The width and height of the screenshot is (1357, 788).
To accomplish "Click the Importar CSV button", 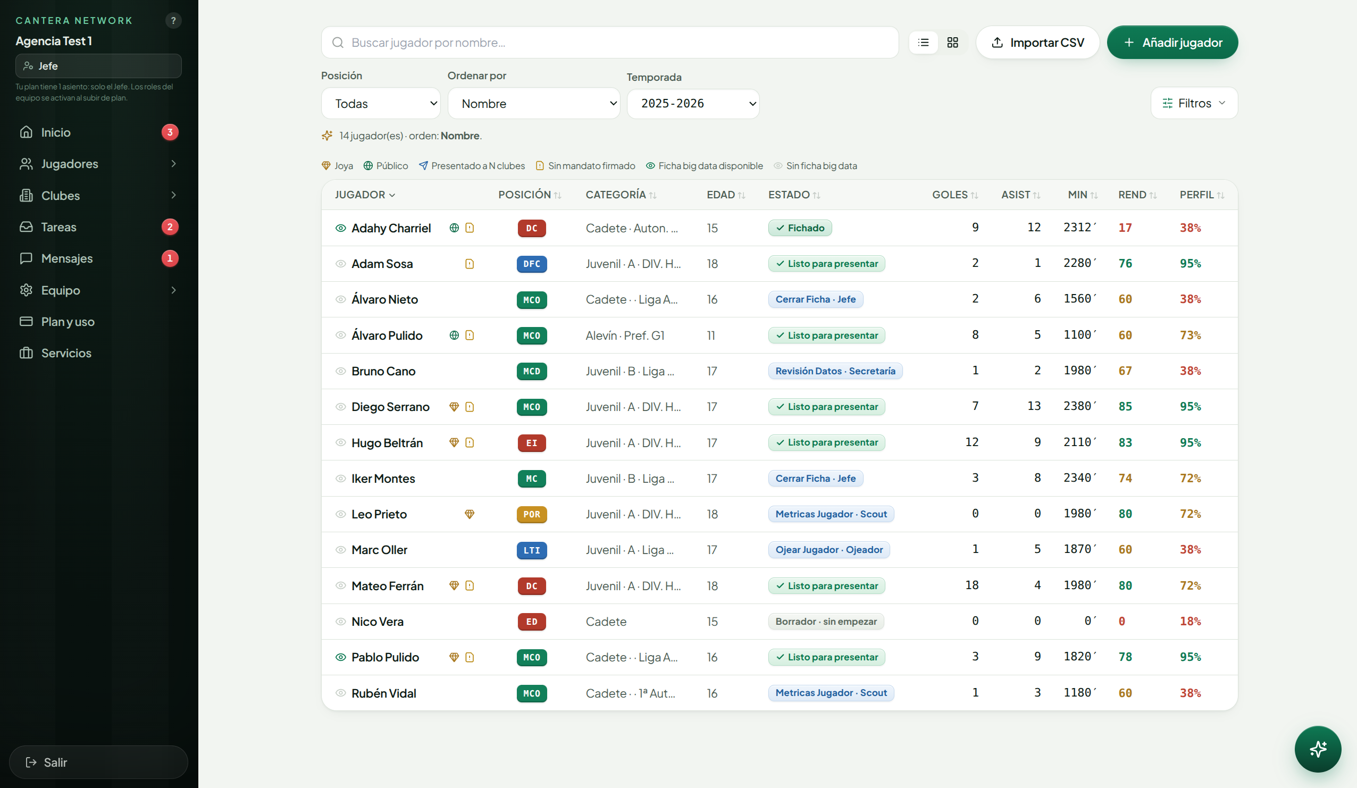I will (1037, 43).
